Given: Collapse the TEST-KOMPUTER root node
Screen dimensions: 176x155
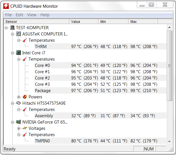Looking at the screenshot, I should pyautogui.click(x=6, y=28).
